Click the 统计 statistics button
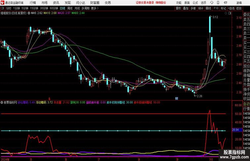 click(201, 8)
